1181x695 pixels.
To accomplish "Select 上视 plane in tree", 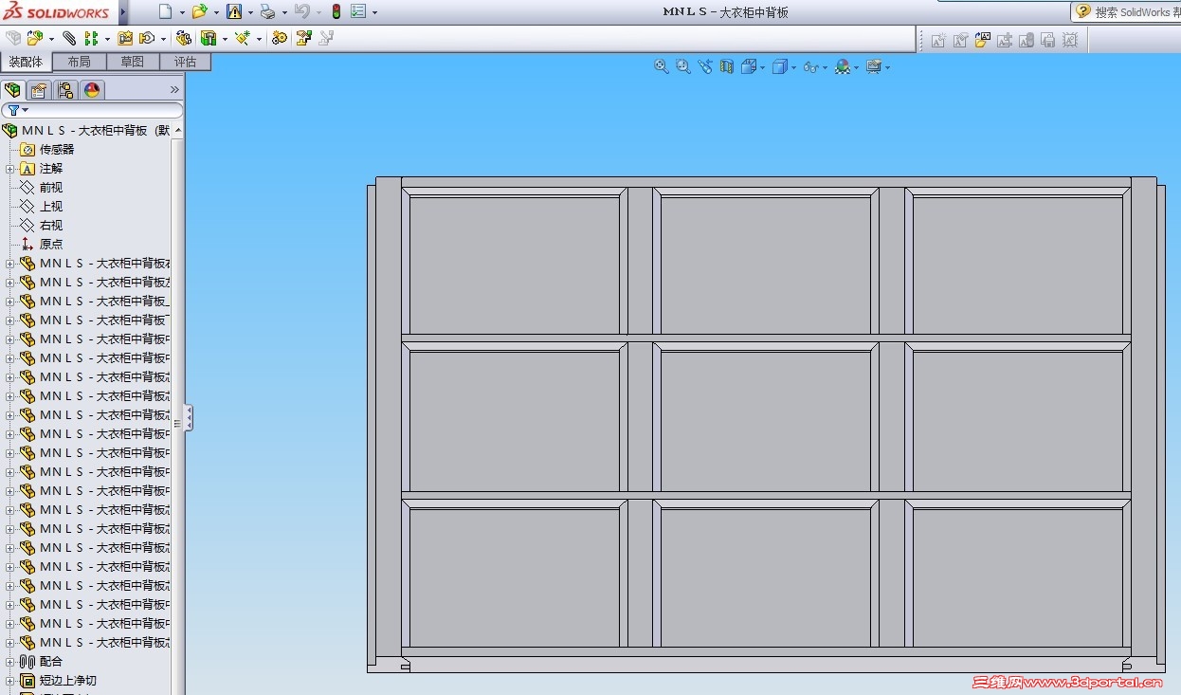I will pos(51,207).
